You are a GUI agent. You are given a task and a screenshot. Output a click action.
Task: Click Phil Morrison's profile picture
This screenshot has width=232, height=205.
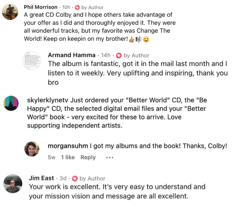point(10,12)
